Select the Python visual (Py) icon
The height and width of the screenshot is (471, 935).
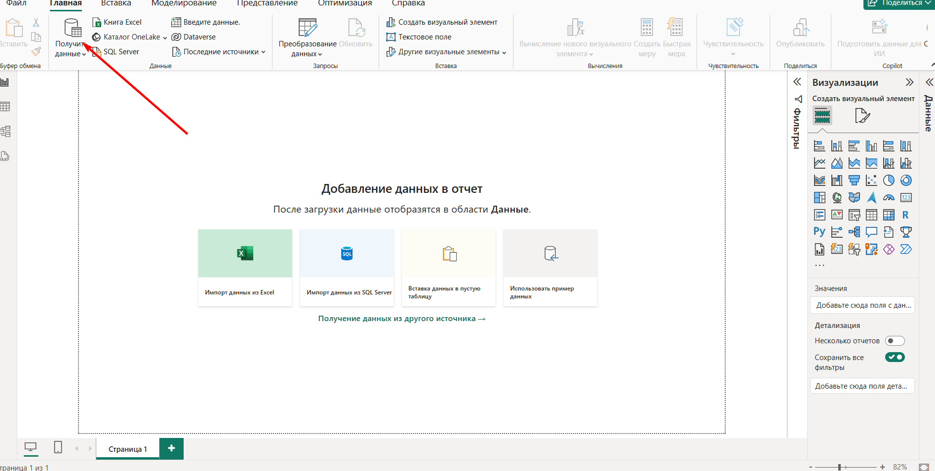click(x=819, y=232)
